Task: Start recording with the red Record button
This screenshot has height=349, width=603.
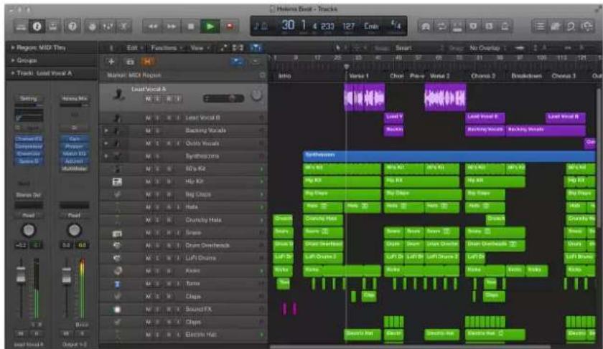Action: tap(230, 26)
